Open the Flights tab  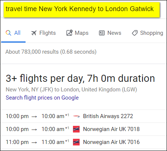[43, 33]
